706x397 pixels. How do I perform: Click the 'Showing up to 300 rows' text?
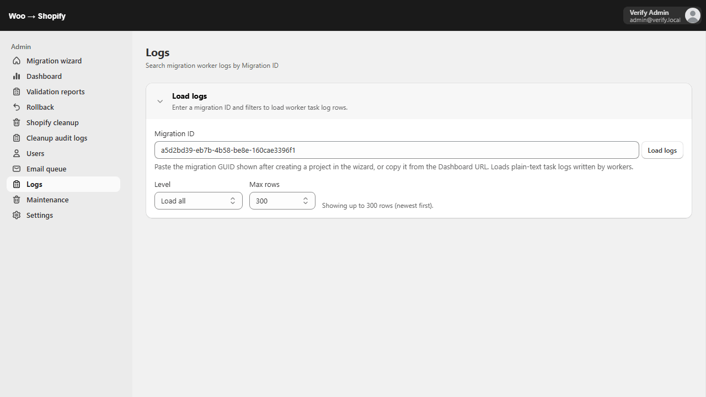(378, 206)
